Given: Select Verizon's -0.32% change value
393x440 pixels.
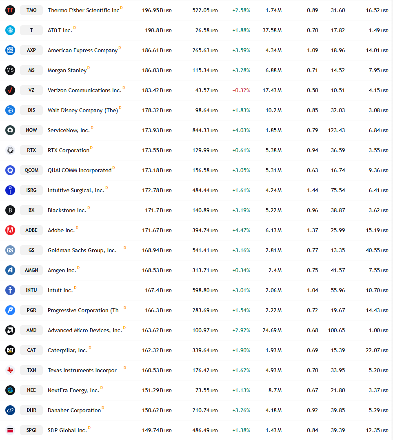Looking at the screenshot, I should click(241, 90).
